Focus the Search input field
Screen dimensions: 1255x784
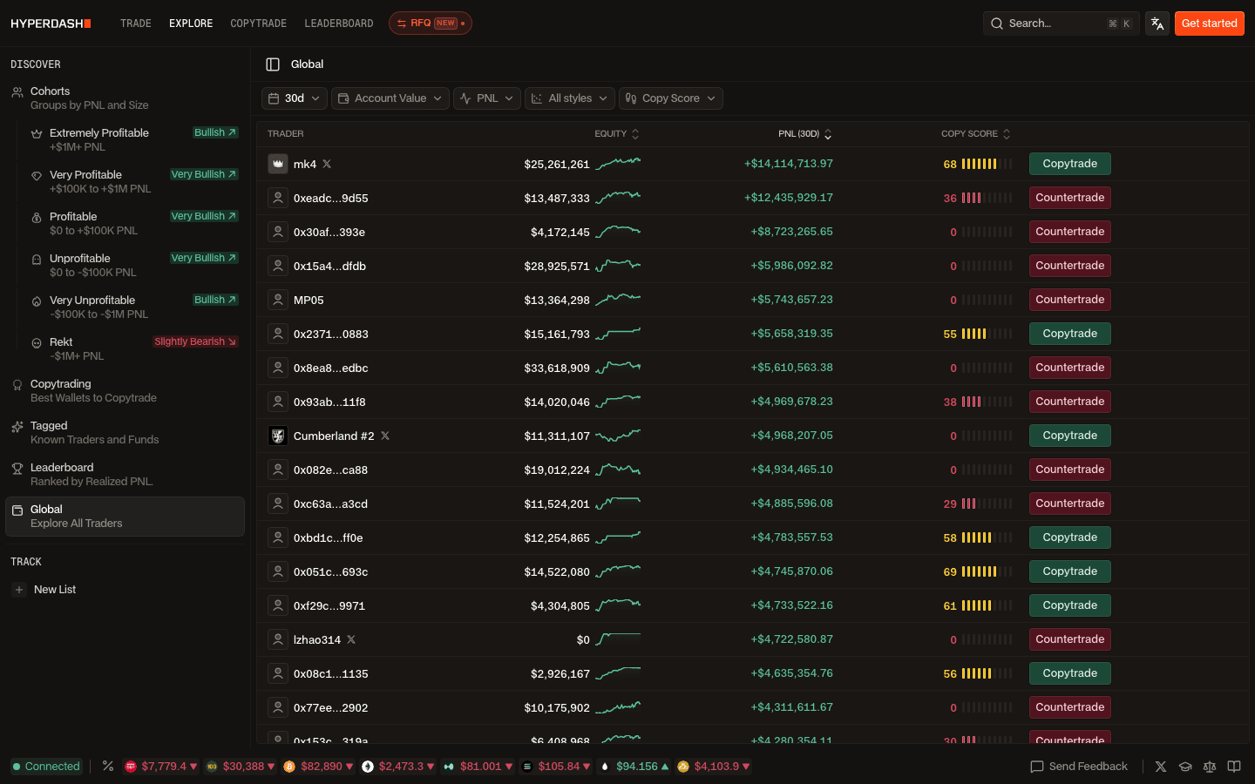pos(1062,24)
